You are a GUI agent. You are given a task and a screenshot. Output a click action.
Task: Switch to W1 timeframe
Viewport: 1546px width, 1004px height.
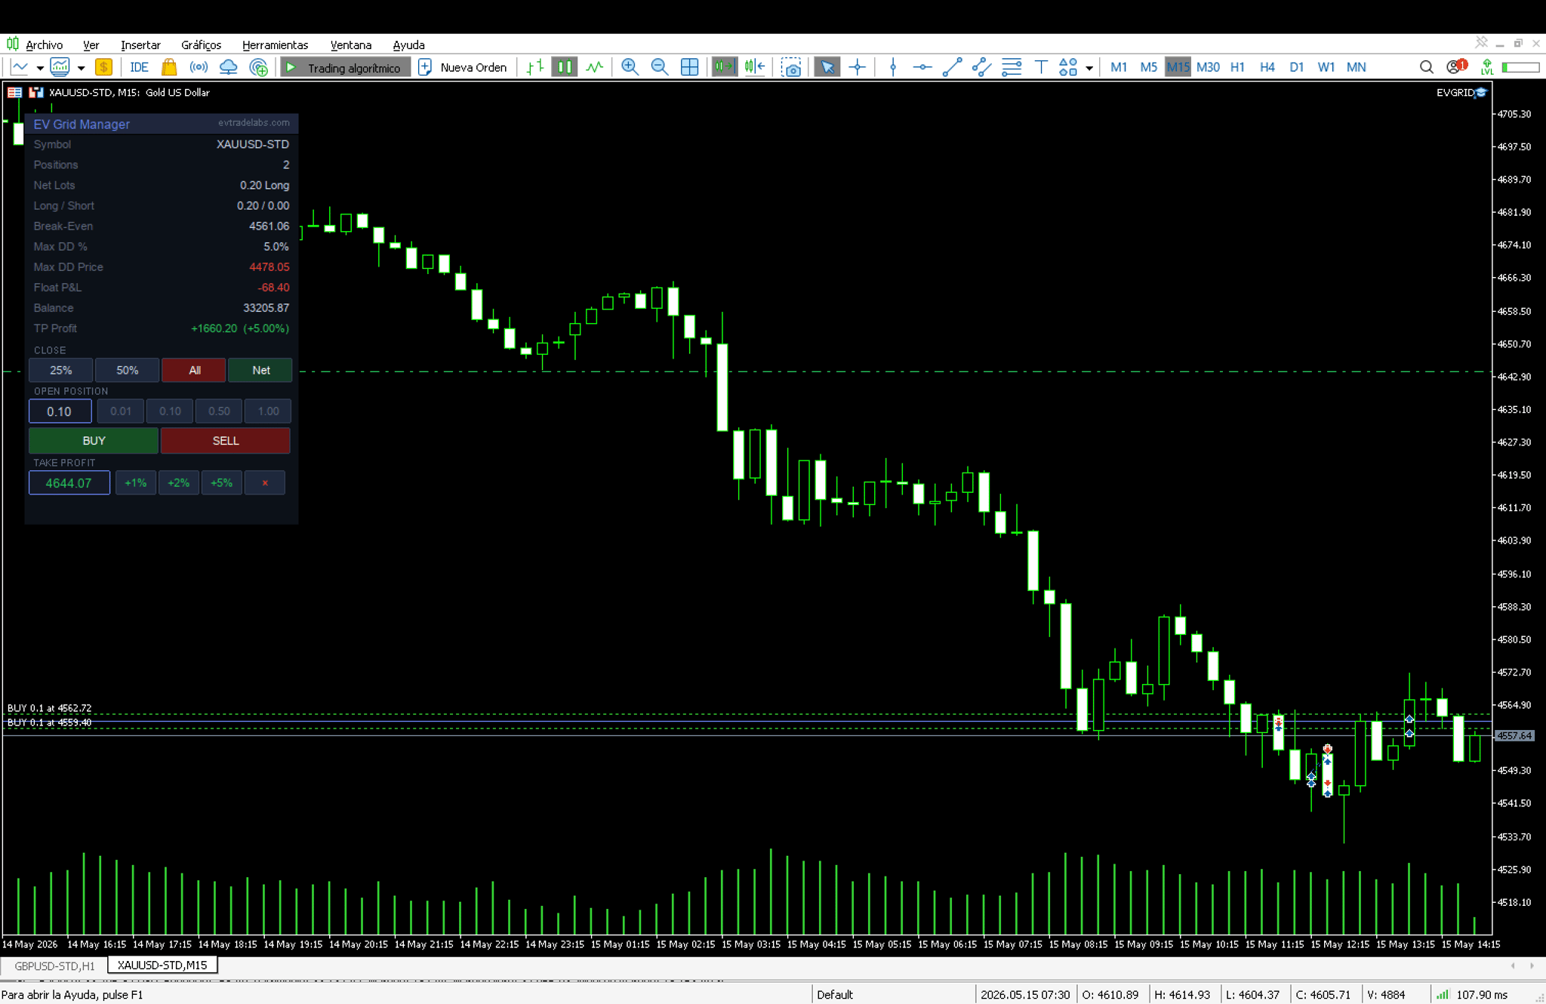tap(1326, 67)
